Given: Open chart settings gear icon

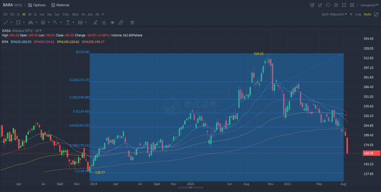Looking at the screenshot, I should tap(336, 5).
